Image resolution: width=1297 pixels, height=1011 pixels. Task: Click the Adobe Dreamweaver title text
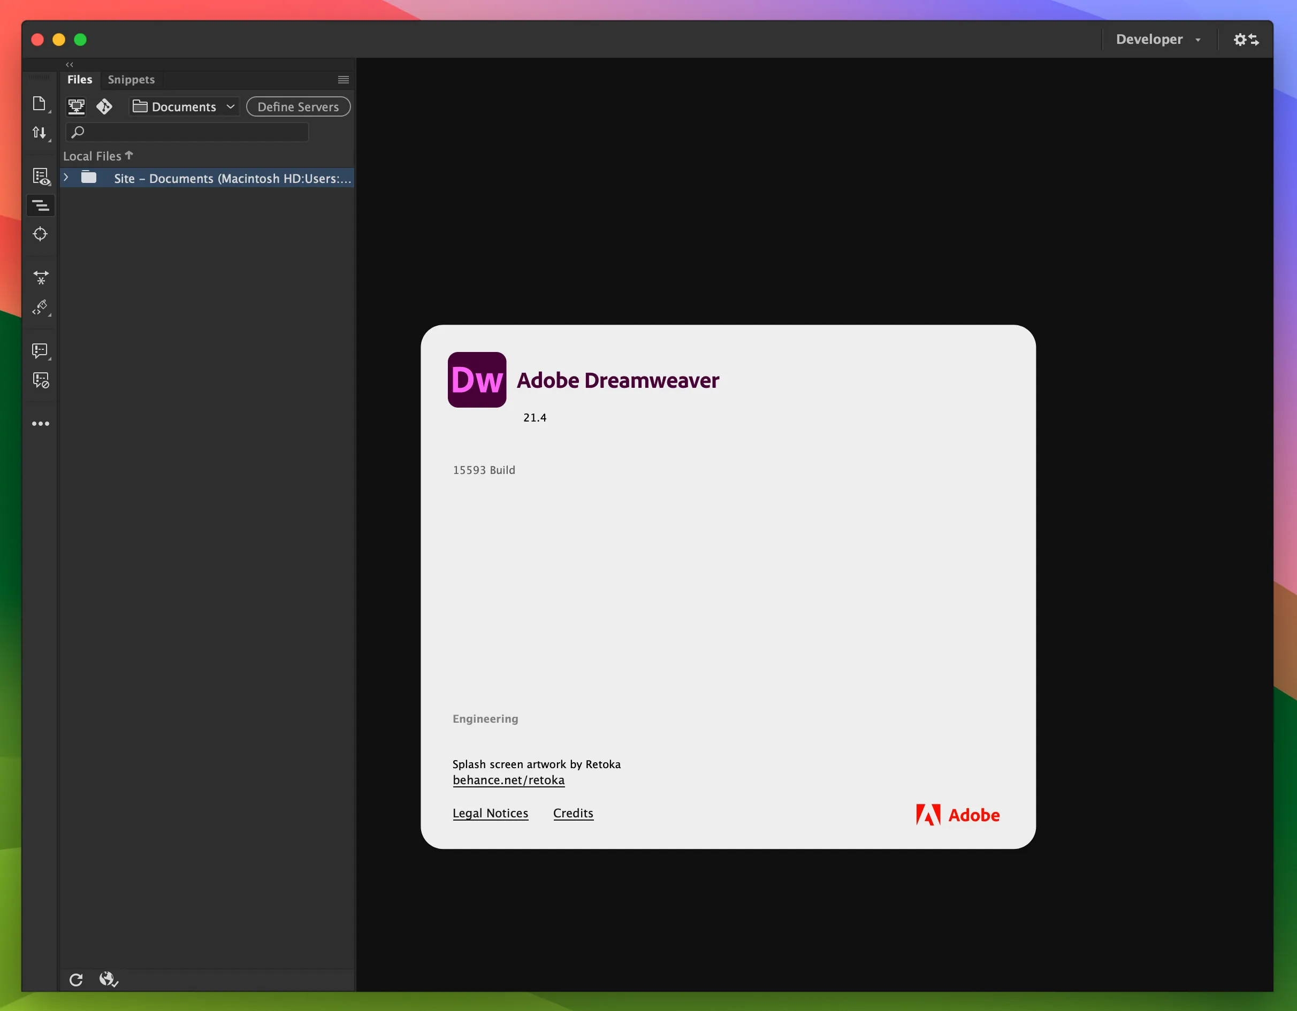[x=617, y=380]
